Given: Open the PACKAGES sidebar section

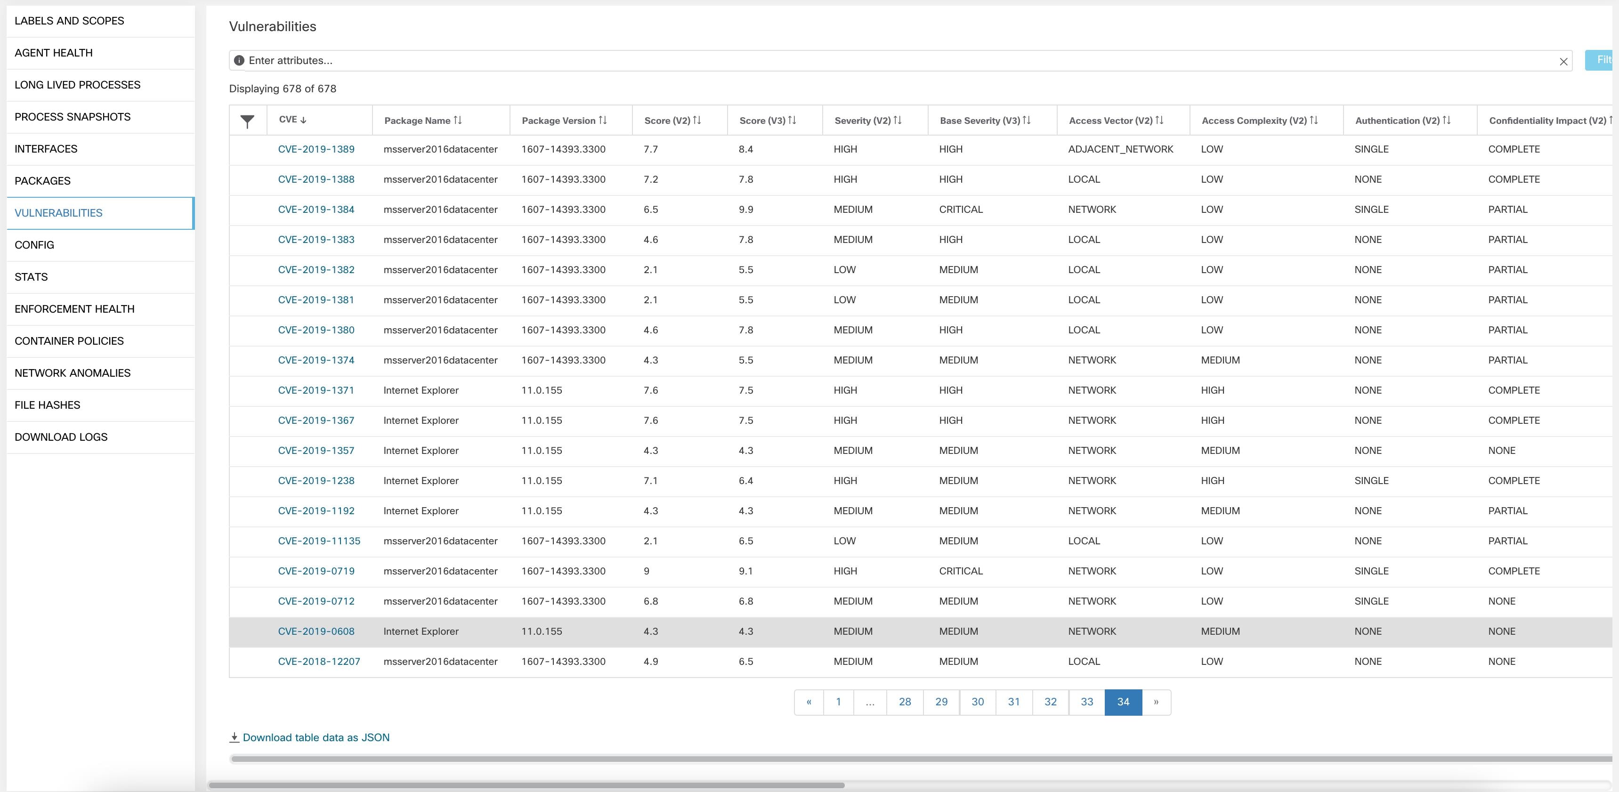Looking at the screenshot, I should 42,181.
